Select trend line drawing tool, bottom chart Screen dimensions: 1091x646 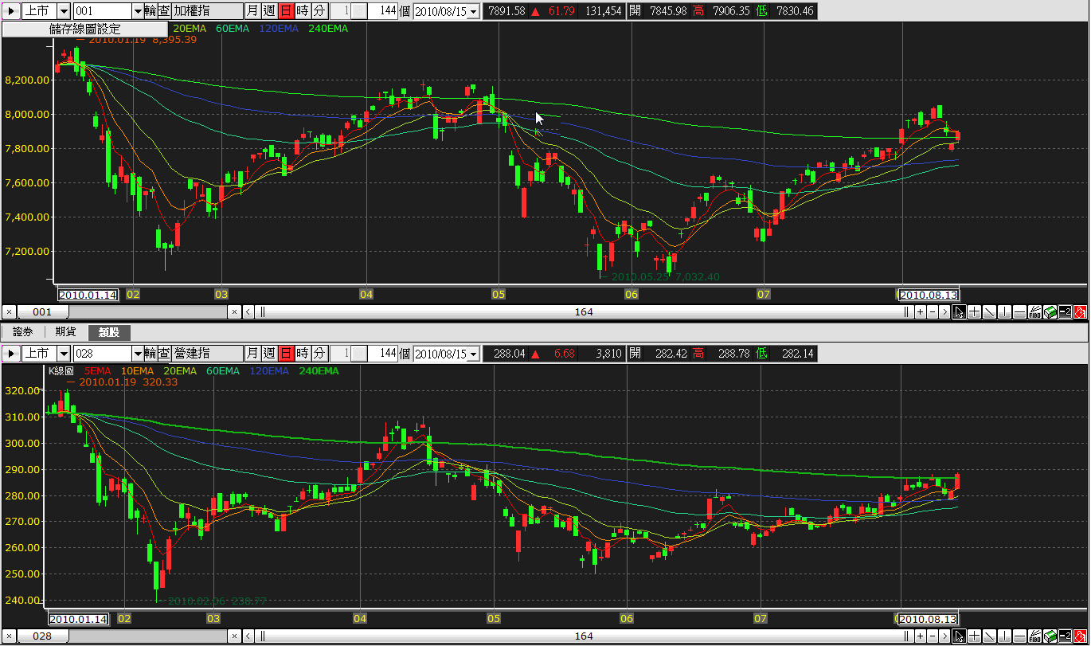pos(989,636)
